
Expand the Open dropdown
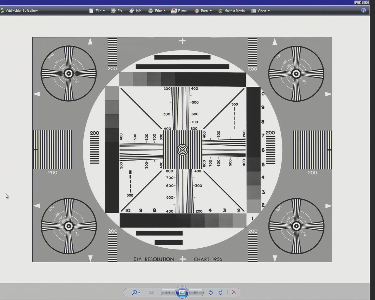point(260,11)
